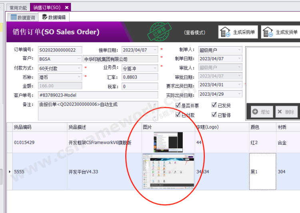Open the 付款方式 dropdown
Screen dimensions: 300x213
pos(79,68)
